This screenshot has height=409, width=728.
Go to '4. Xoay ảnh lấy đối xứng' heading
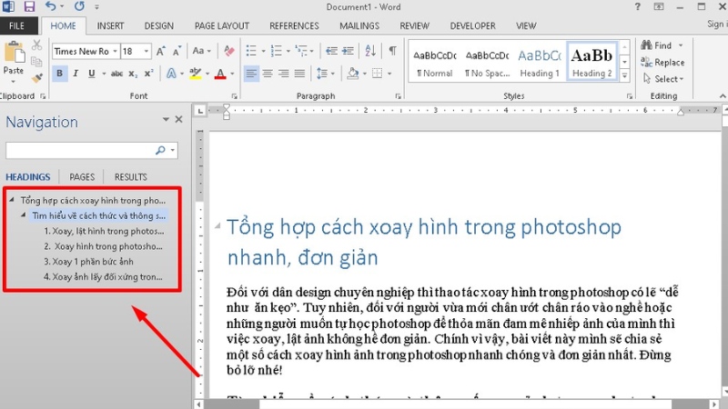pyautogui.click(x=103, y=277)
